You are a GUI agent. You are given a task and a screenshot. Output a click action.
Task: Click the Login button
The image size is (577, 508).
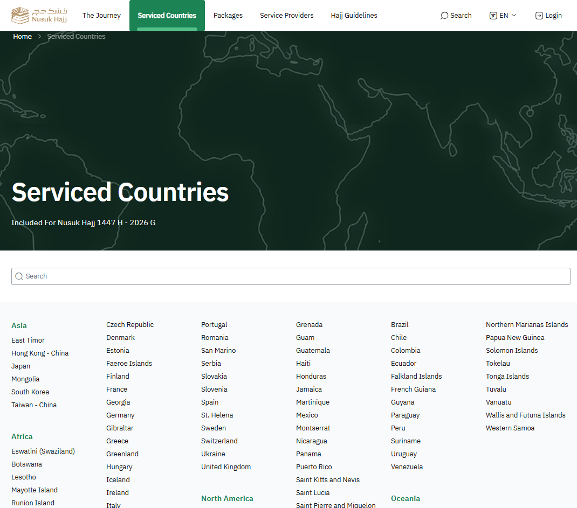[x=548, y=16]
